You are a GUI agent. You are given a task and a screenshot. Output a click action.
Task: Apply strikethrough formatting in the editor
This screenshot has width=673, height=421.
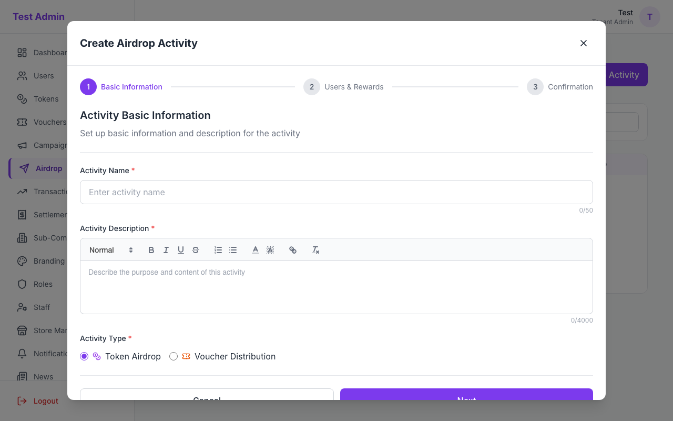click(x=195, y=250)
